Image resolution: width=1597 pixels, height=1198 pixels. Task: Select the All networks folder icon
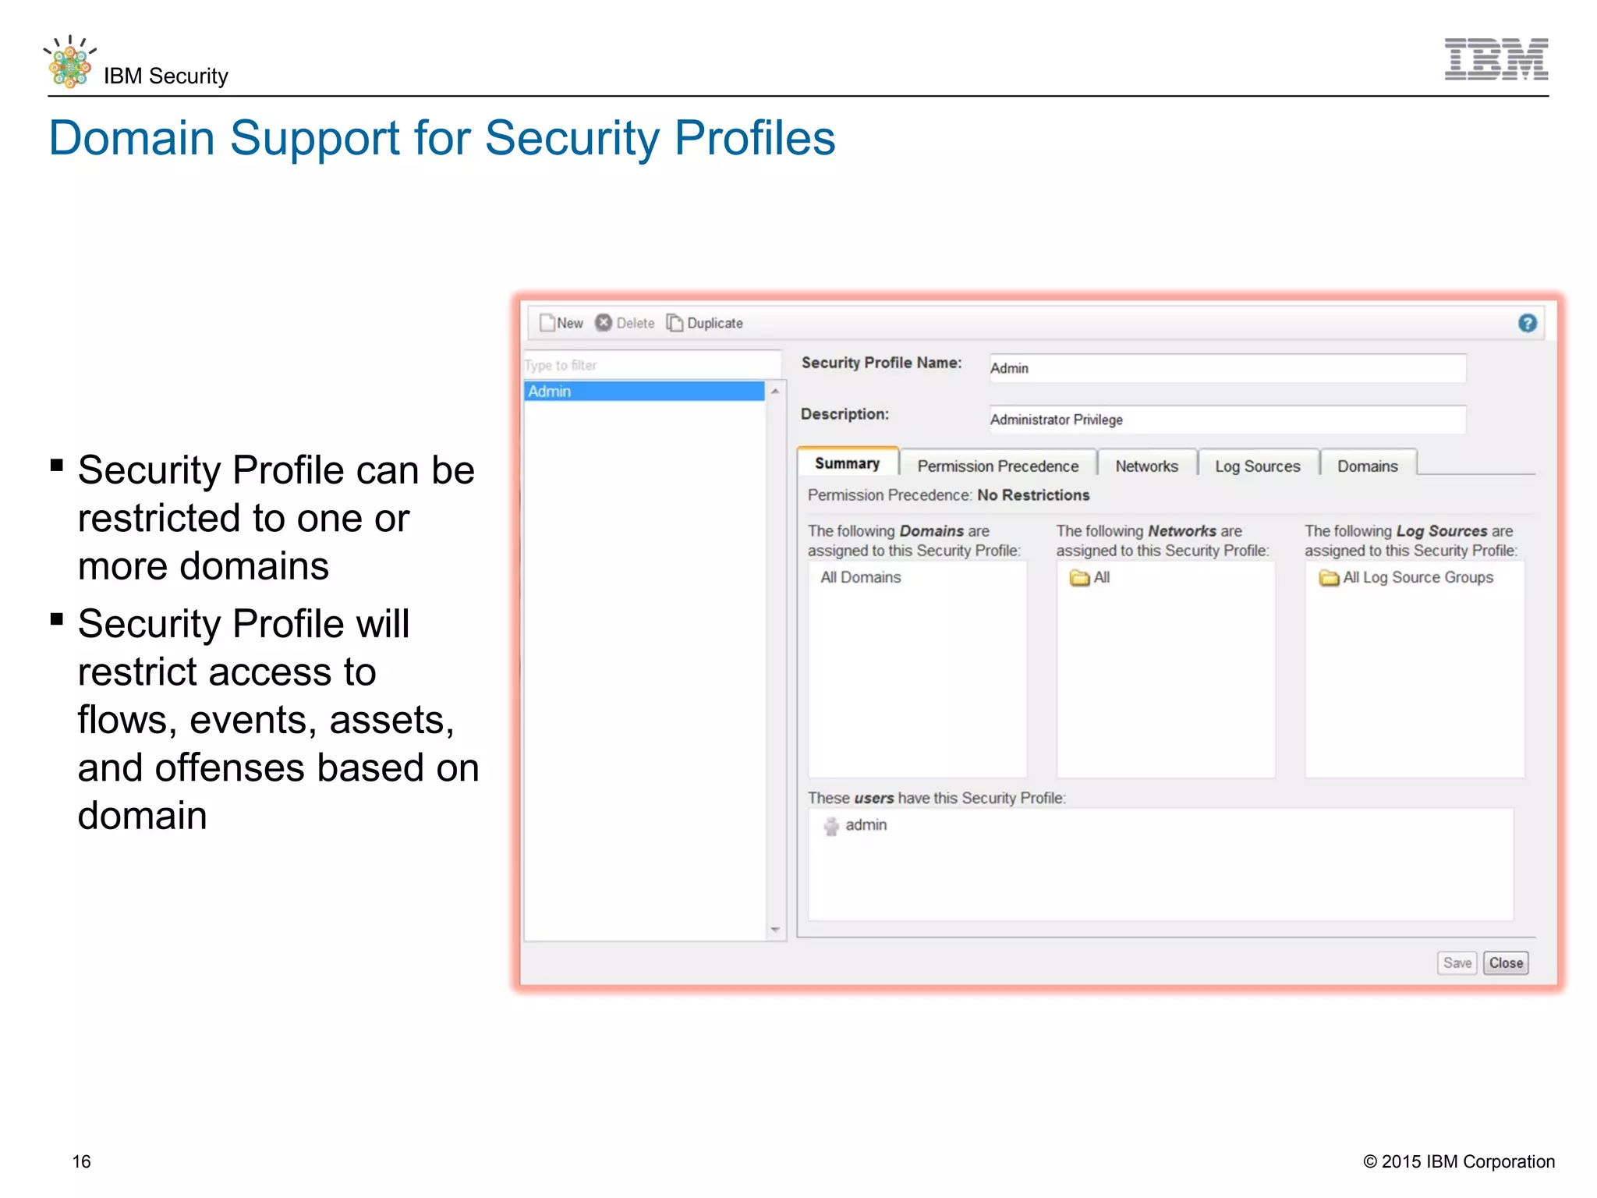1079,578
